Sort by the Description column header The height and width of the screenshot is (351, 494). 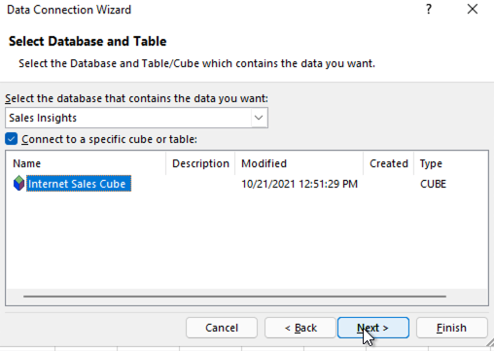pyautogui.click(x=200, y=163)
